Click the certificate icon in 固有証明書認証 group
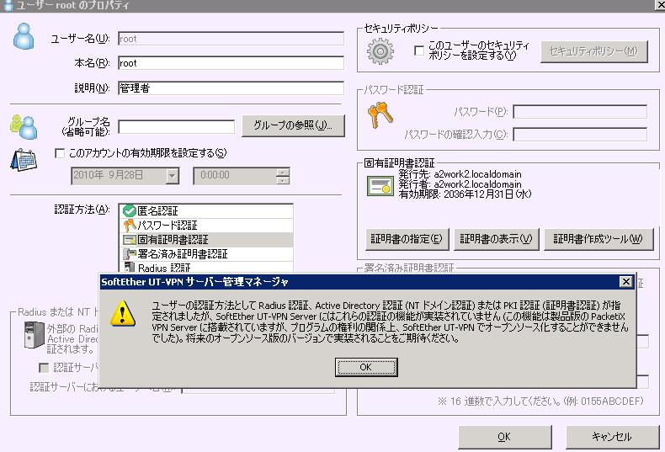The width and height of the screenshot is (665, 452). [380, 186]
